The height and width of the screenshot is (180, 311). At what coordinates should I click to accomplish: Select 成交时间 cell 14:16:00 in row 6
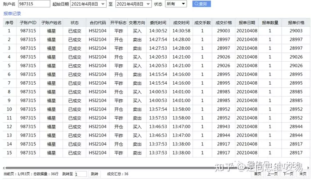[x=181, y=74]
